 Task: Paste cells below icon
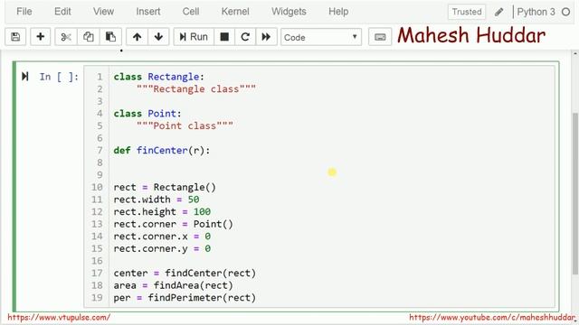pos(110,37)
